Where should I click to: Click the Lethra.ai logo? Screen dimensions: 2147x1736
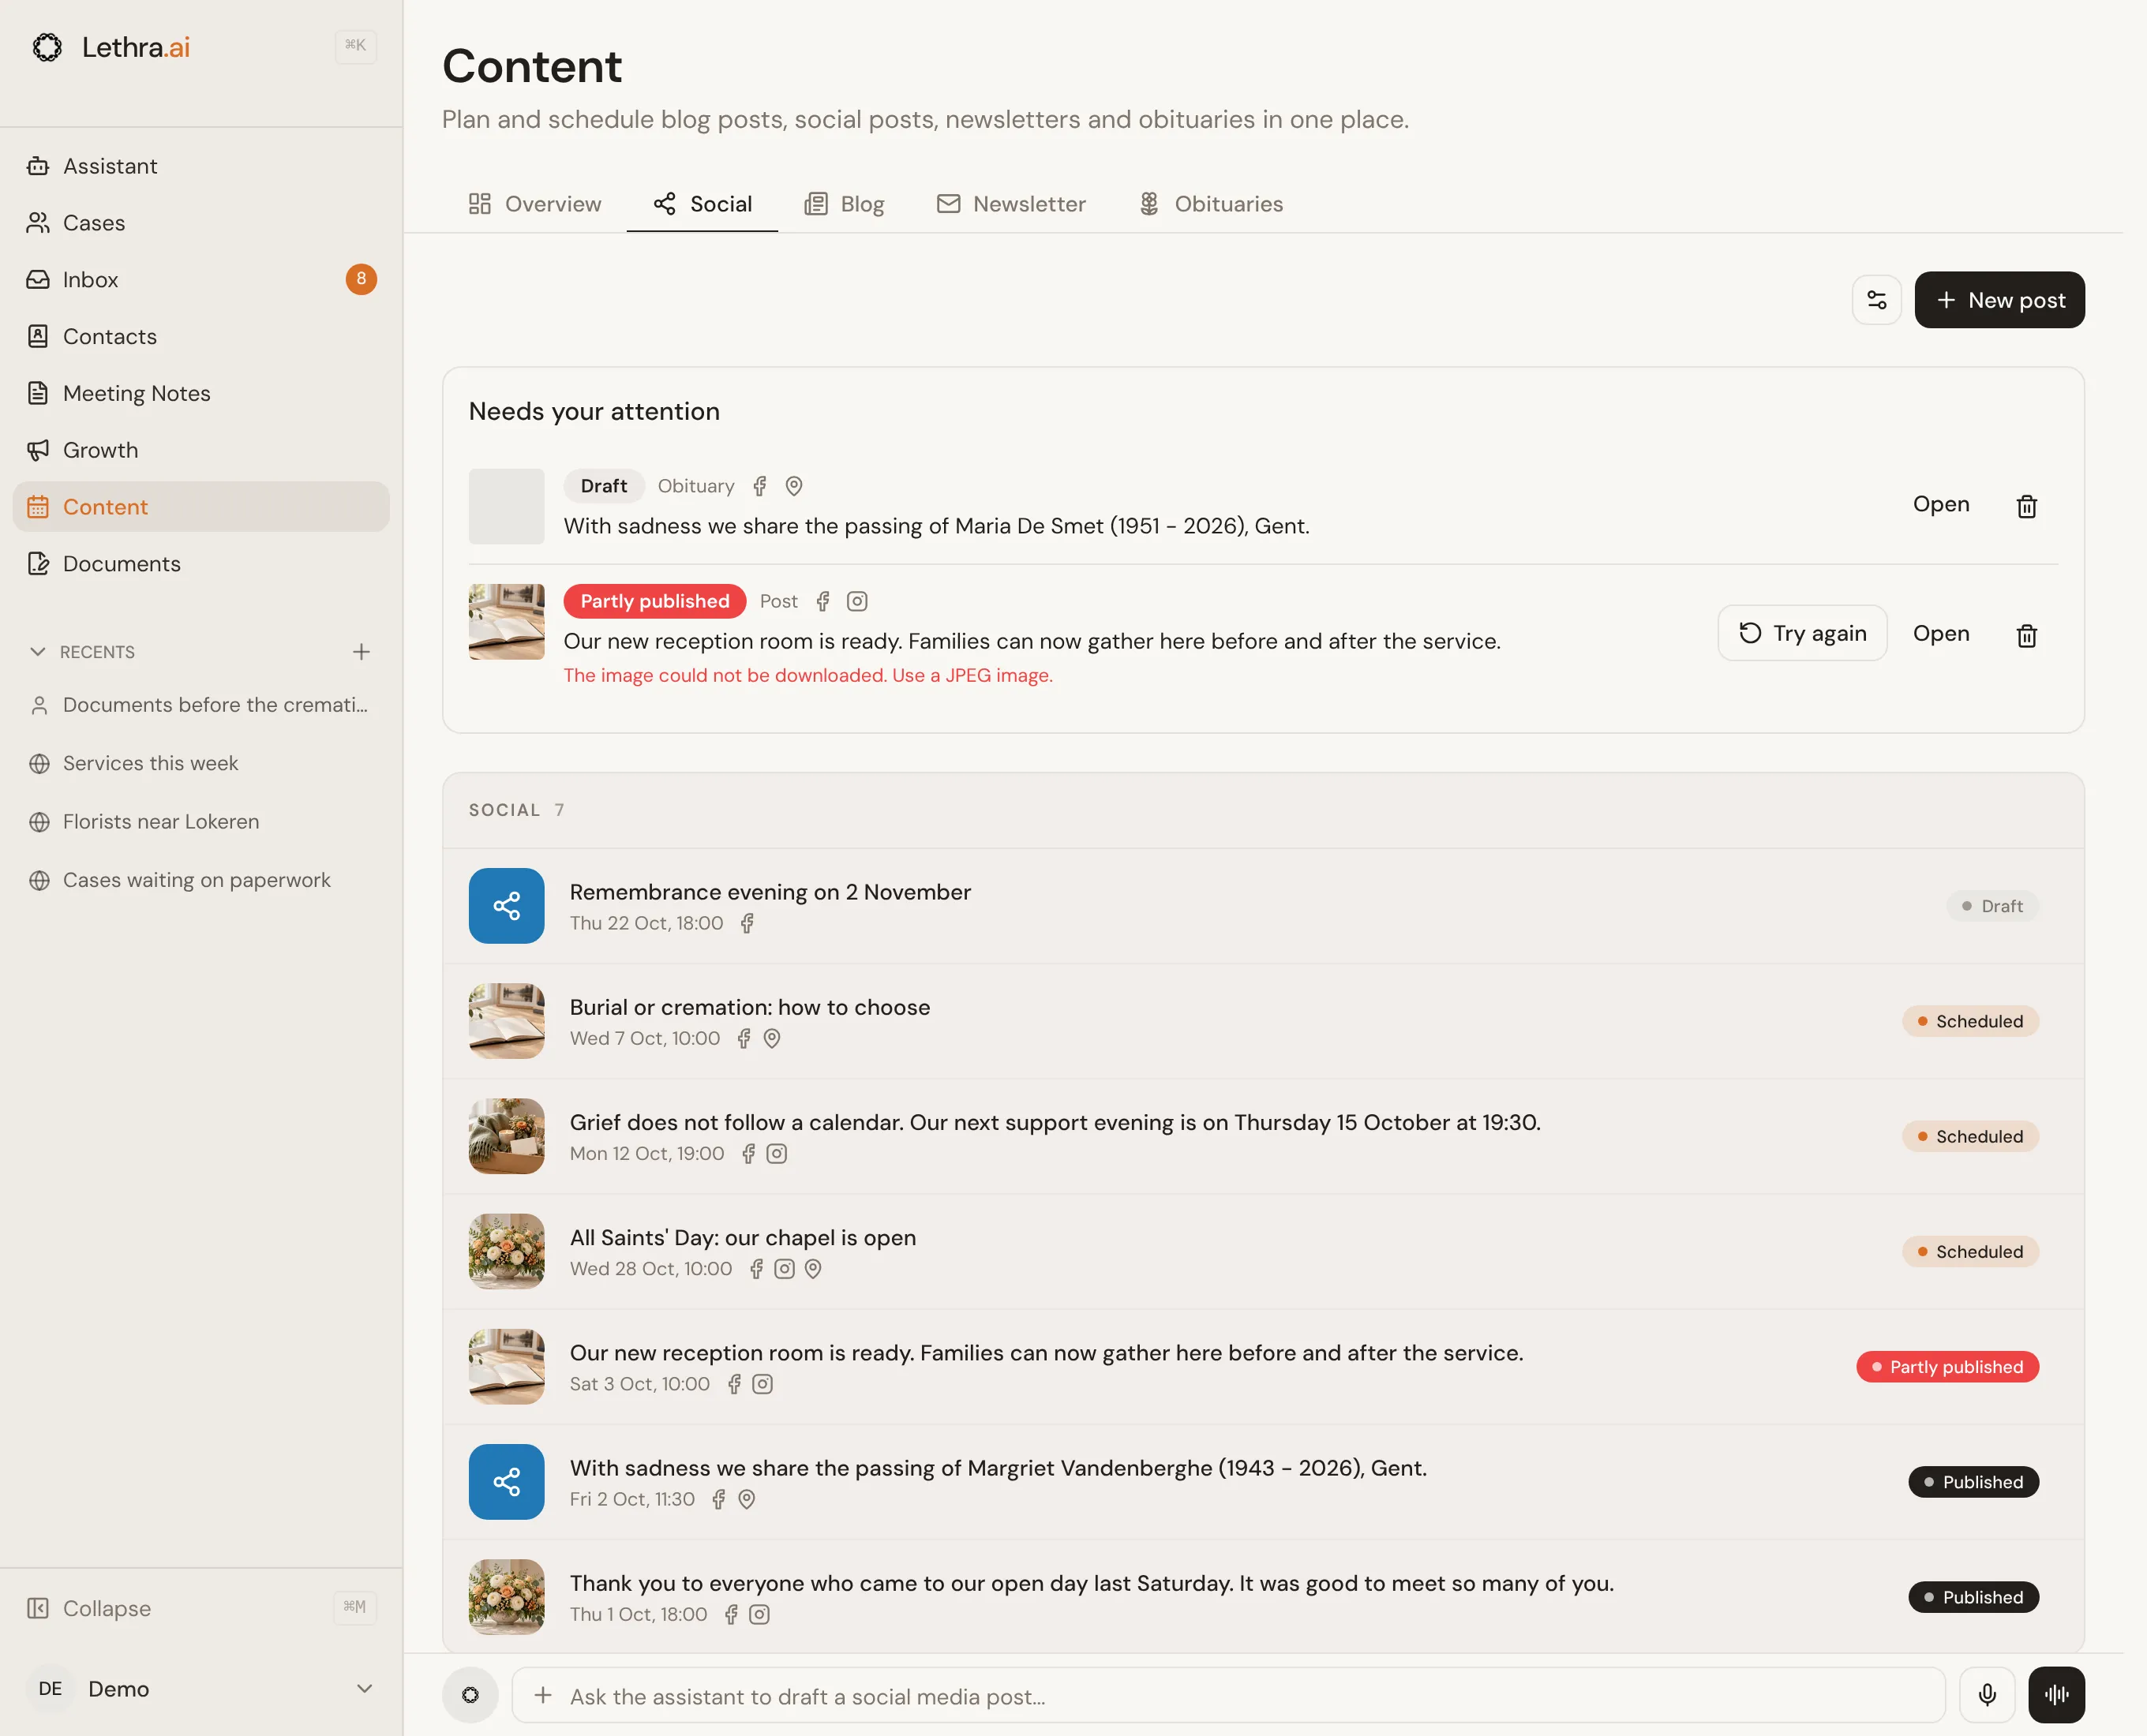coord(111,47)
